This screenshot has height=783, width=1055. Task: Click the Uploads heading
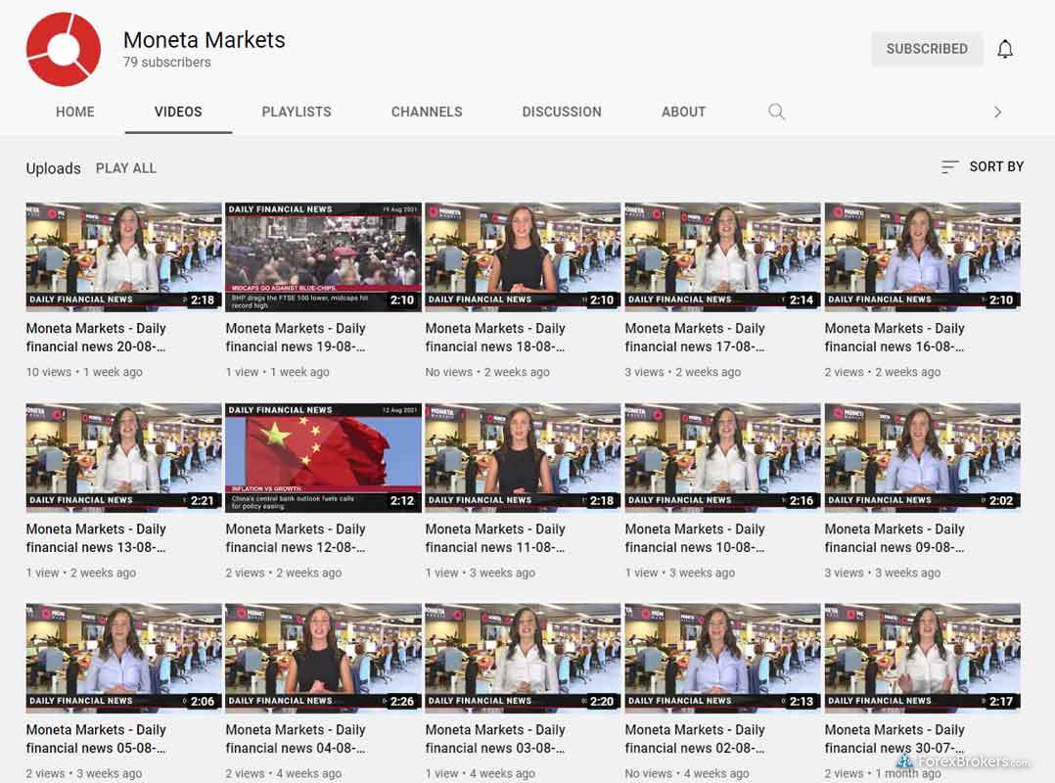click(53, 168)
